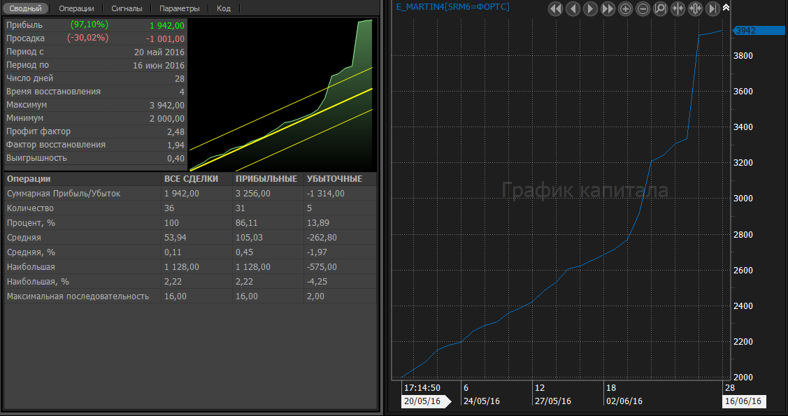788x416 pixels.
Task: Click the fast forward chart button
Action: (608, 8)
